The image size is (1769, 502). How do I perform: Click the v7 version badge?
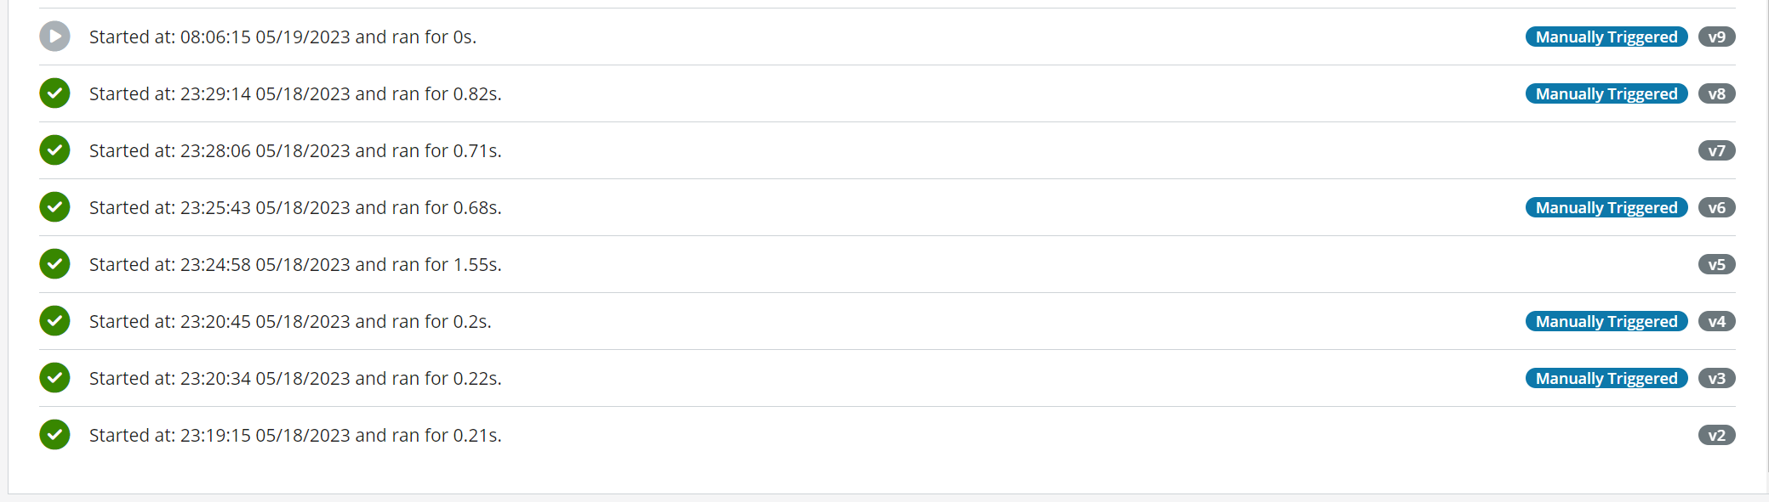click(x=1716, y=150)
